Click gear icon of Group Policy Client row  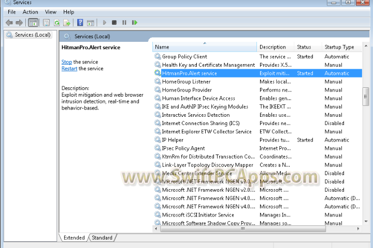click(157, 56)
